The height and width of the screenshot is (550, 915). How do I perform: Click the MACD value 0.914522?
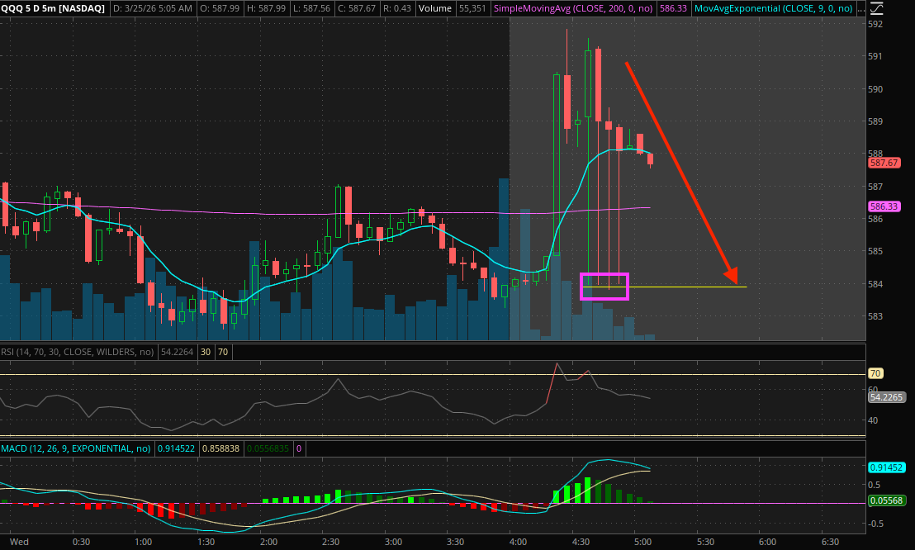(176, 449)
